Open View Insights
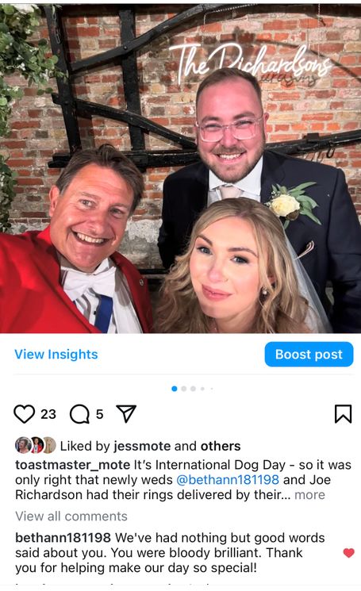The height and width of the screenshot is (591, 361). (56, 355)
